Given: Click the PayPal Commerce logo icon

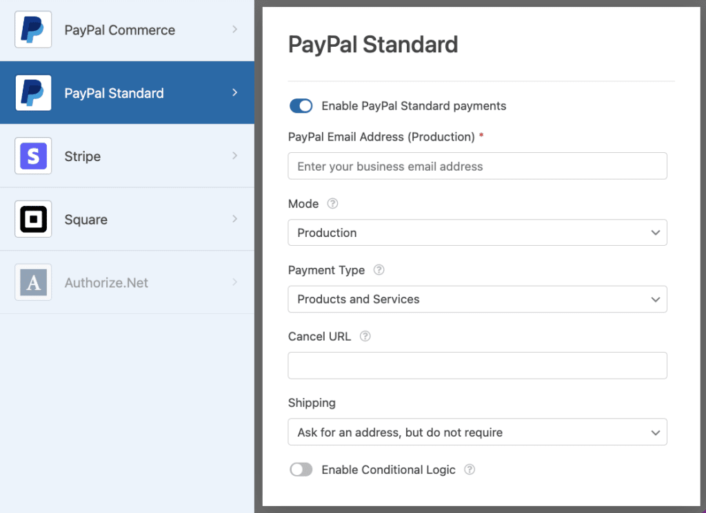Looking at the screenshot, I should (33, 30).
